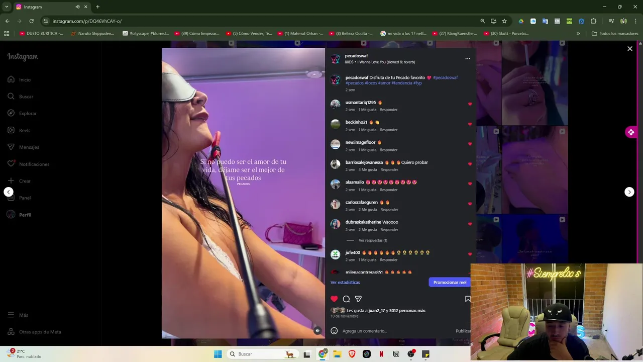Screen dimensions: 643x362
Task: Open browser zoom magnifier icon
Action: point(483,21)
